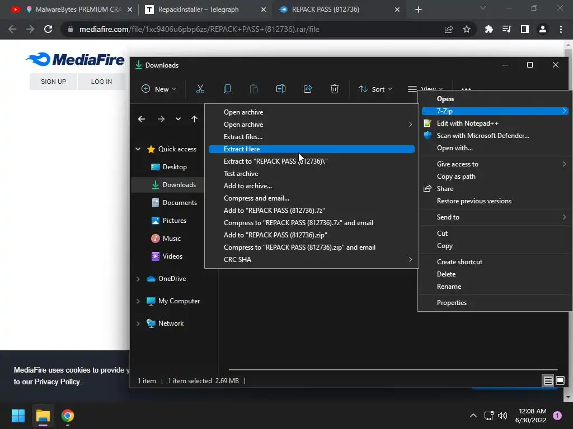Expand Send to submenu
The height and width of the screenshot is (429, 573).
(x=495, y=217)
